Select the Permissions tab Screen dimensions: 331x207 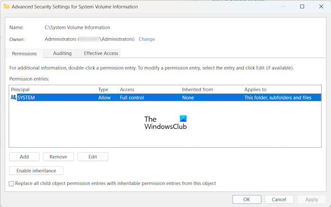(24, 53)
